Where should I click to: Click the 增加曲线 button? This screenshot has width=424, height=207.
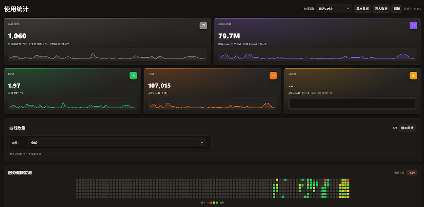[x=407, y=128]
